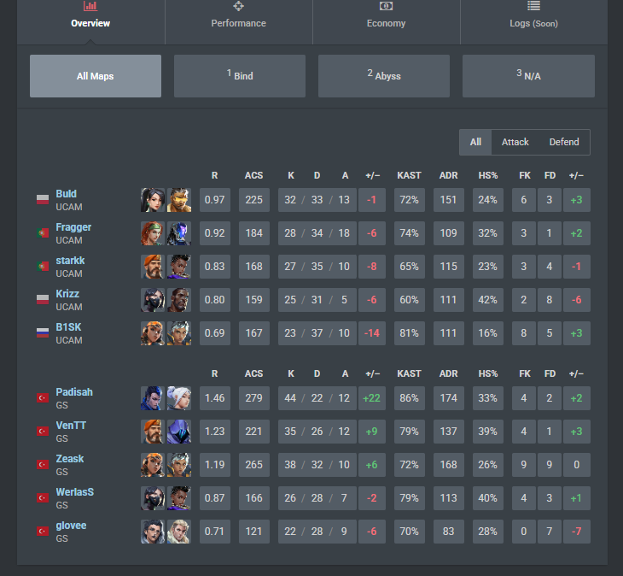Click VenTT's 79% KAST value
This screenshot has width=623, height=576.
(x=410, y=432)
